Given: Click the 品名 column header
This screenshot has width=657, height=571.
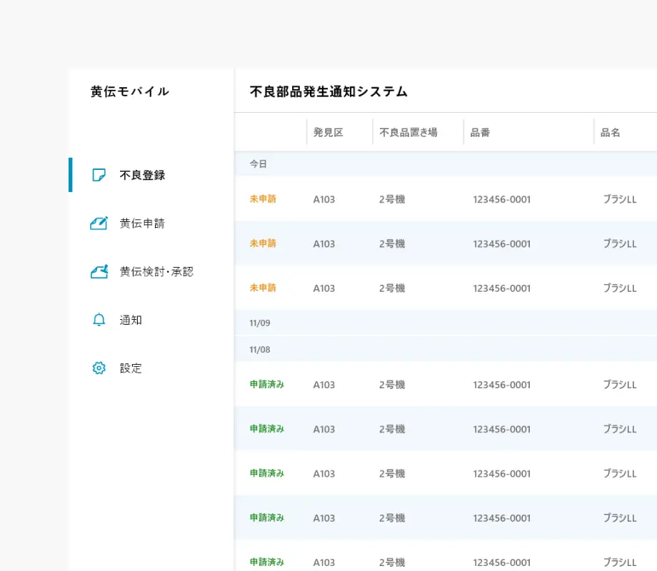Looking at the screenshot, I should coord(611,133).
